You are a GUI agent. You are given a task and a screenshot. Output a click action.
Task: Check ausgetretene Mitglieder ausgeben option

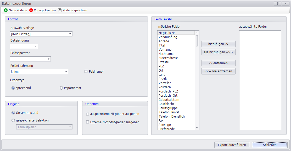(88, 114)
